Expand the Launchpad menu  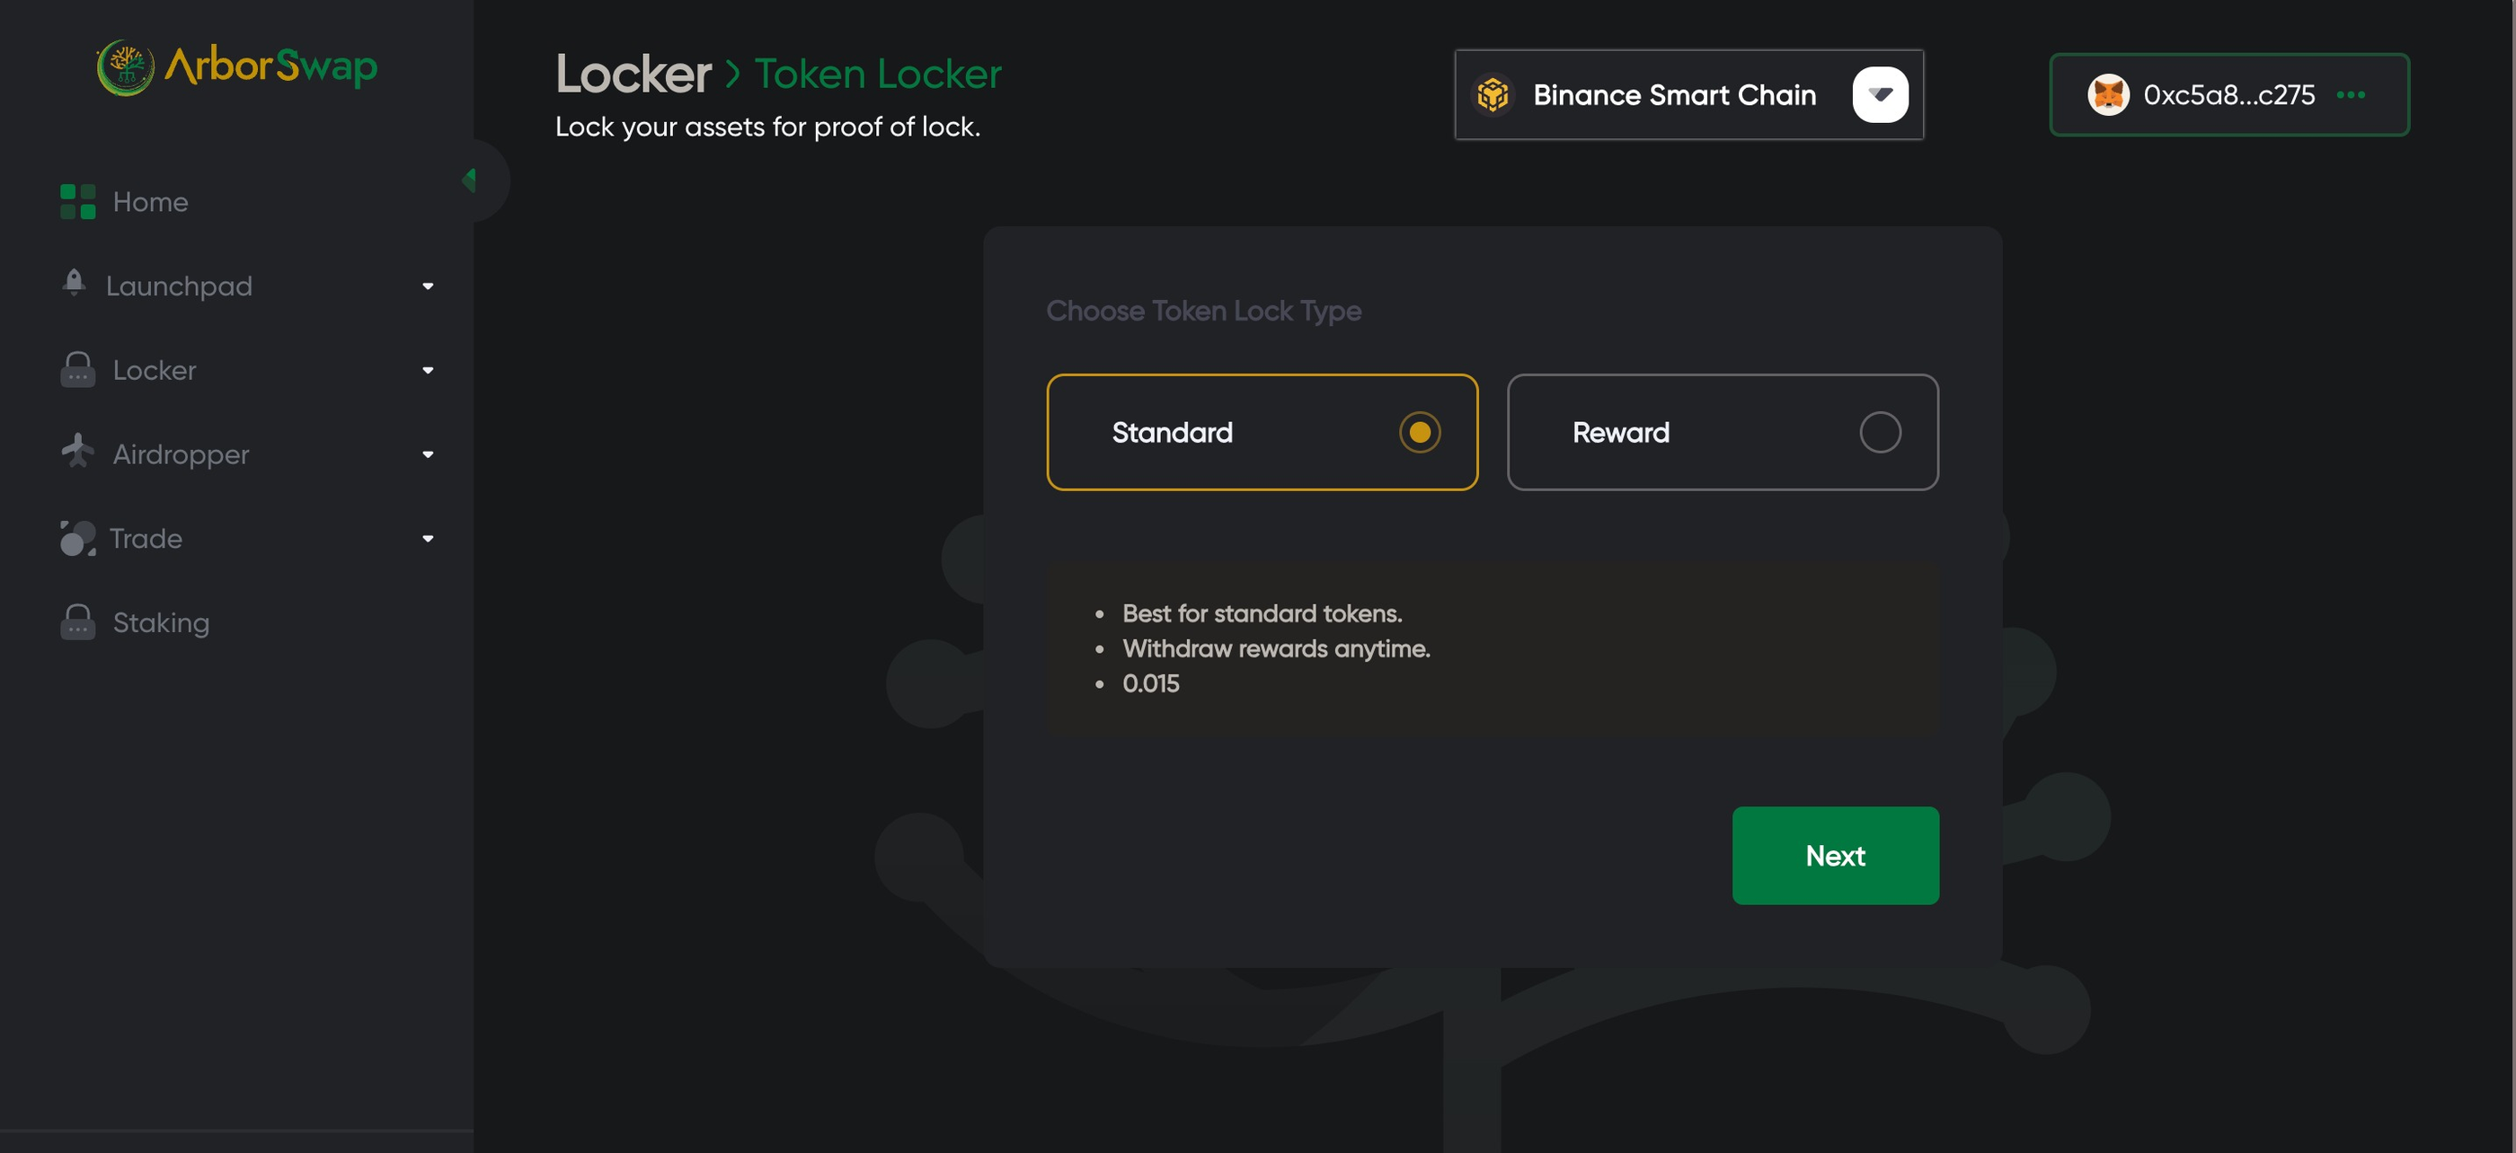(x=427, y=285)
